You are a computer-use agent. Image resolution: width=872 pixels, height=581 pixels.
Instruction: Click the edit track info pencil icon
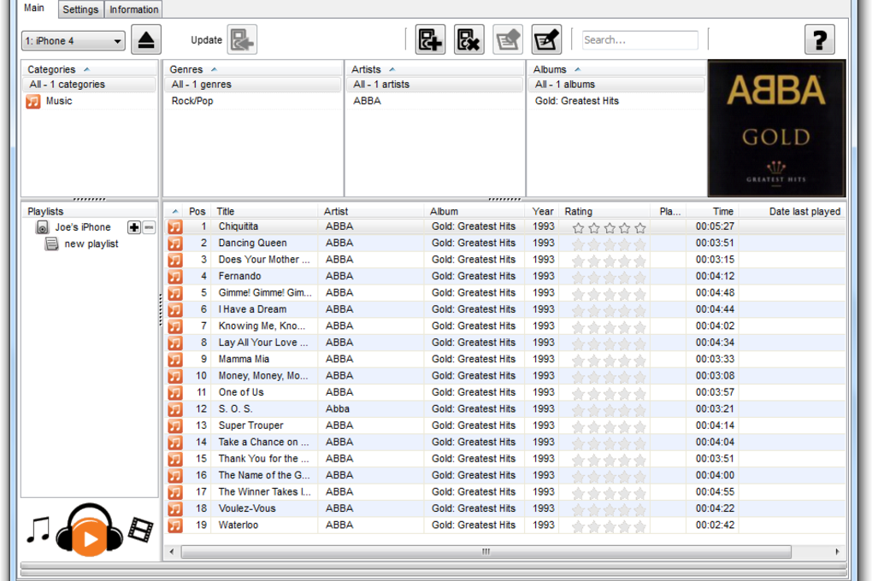coord(546,40)
